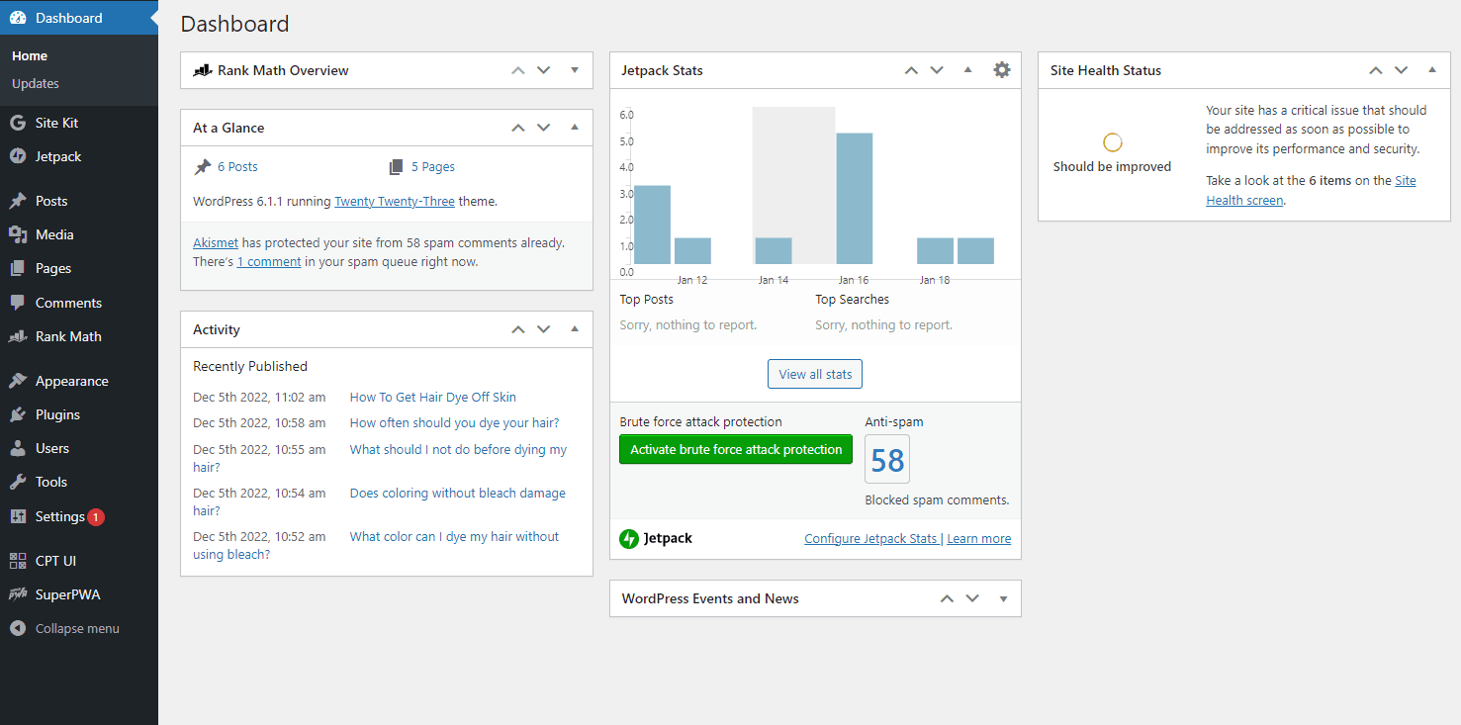Click the Media icon in sidebar
Image resolution: width=1461 pixels, height=725 pixels.
point(18,234)
